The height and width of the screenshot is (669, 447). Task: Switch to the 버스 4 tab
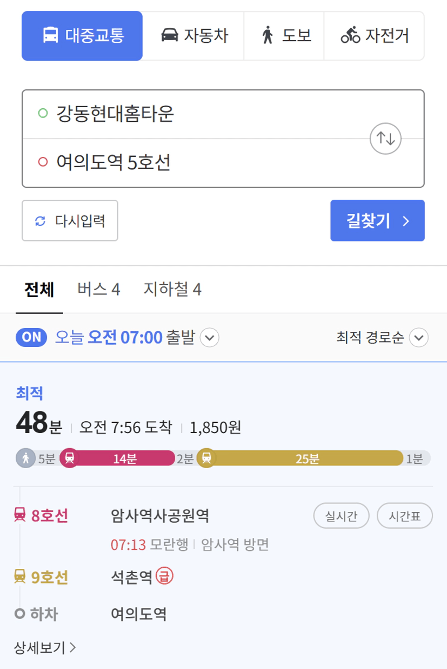[x=98, y=289]
